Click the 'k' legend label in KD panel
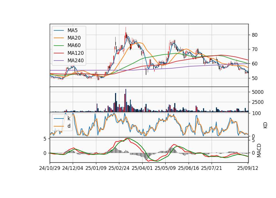 [x=69, y=119]
